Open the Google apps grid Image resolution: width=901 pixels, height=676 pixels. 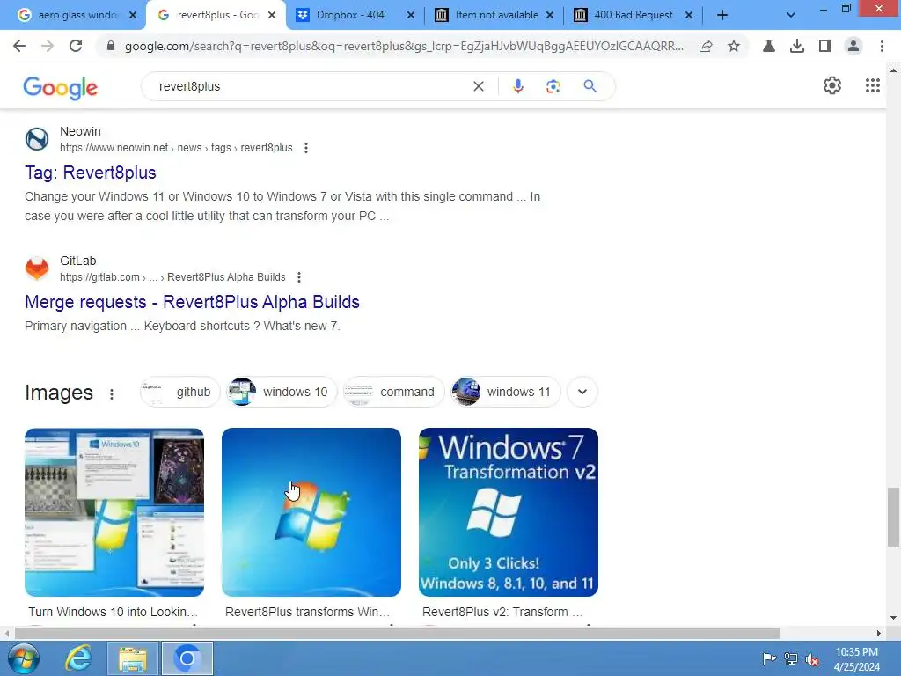tap(872, 85)
